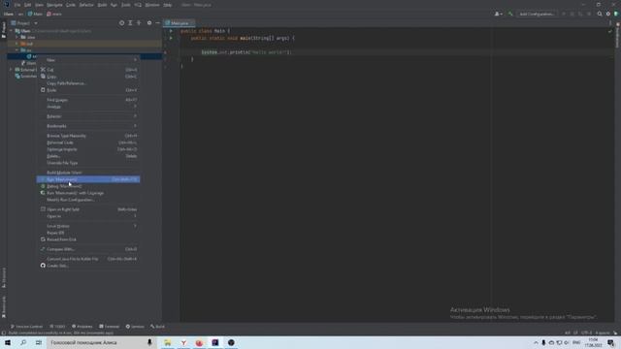Viewport: 621px width, 349px height.
Task: Open Project panel gear options
Action: 149,23
